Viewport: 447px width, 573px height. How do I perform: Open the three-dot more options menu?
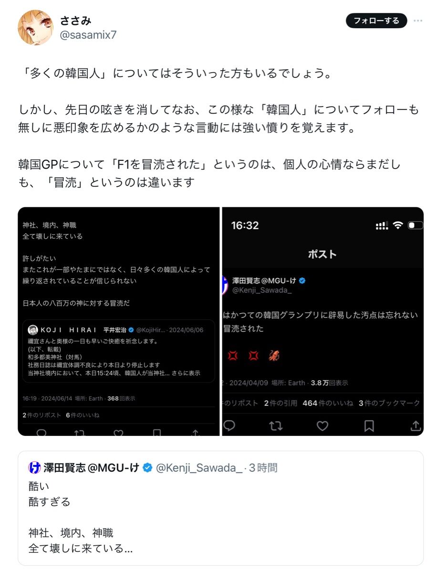click(418, 21)
